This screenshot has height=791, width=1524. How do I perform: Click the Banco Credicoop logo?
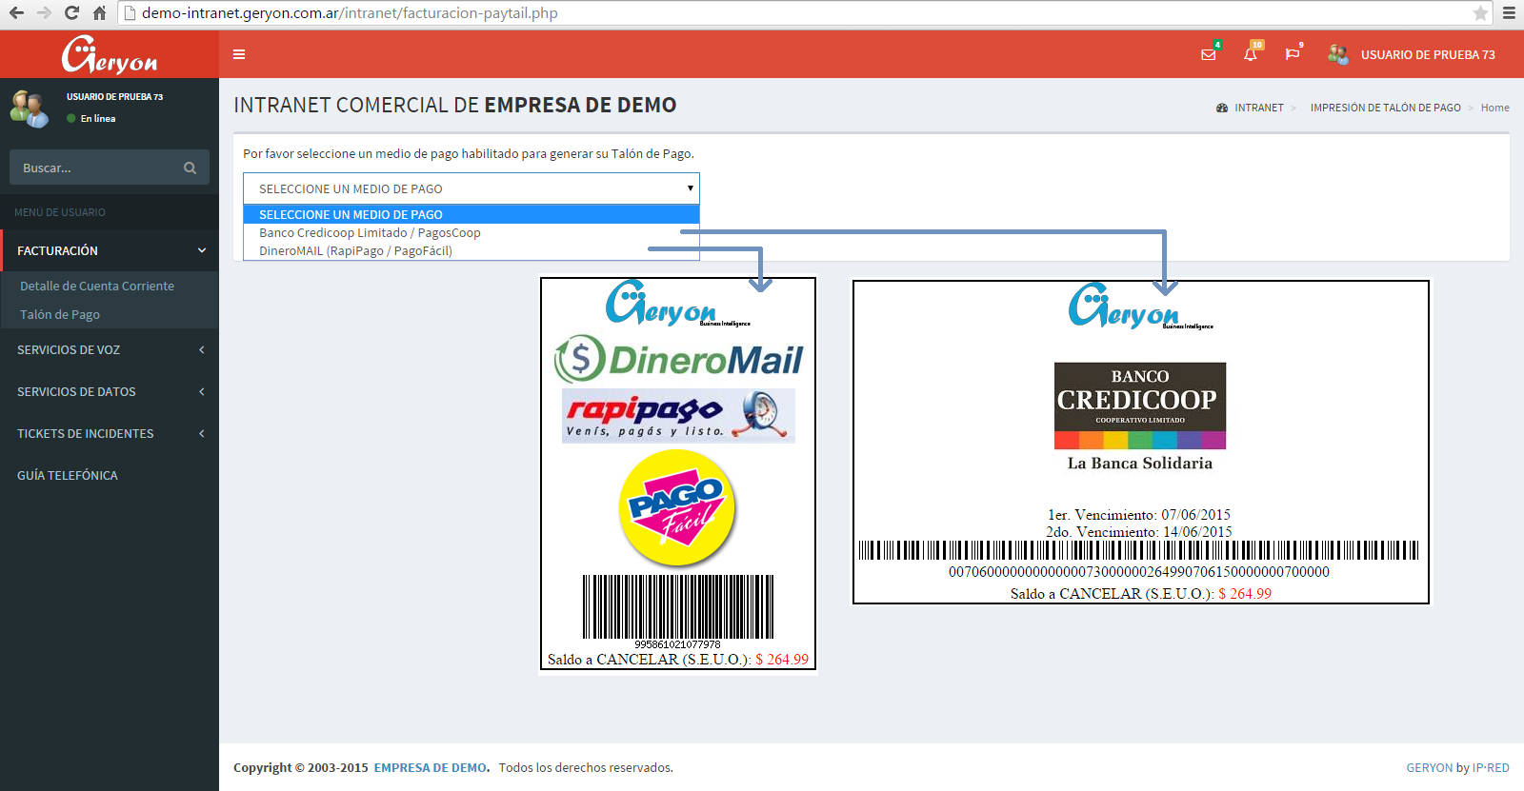1140,405
